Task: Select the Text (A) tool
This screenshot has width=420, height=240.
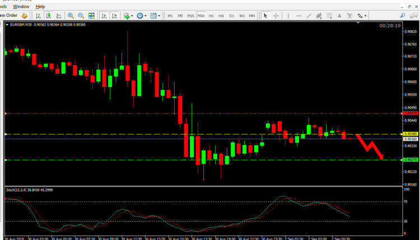Action: 339,16
